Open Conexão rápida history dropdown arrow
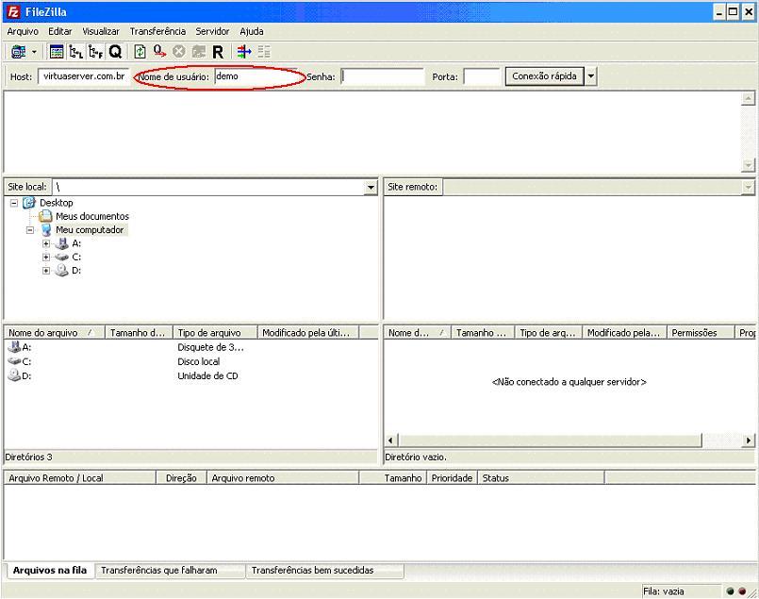Image resolution: width=759 pixels, height=599 pixels. point(590,76)
